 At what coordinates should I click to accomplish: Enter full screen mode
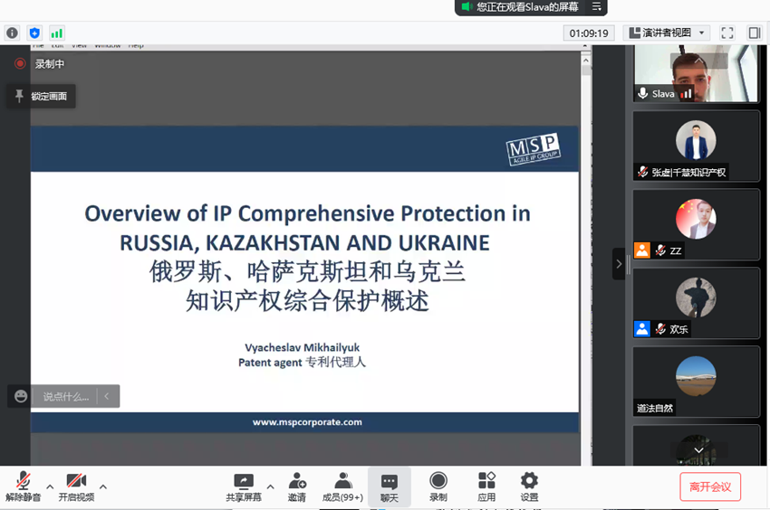[727, 33]
